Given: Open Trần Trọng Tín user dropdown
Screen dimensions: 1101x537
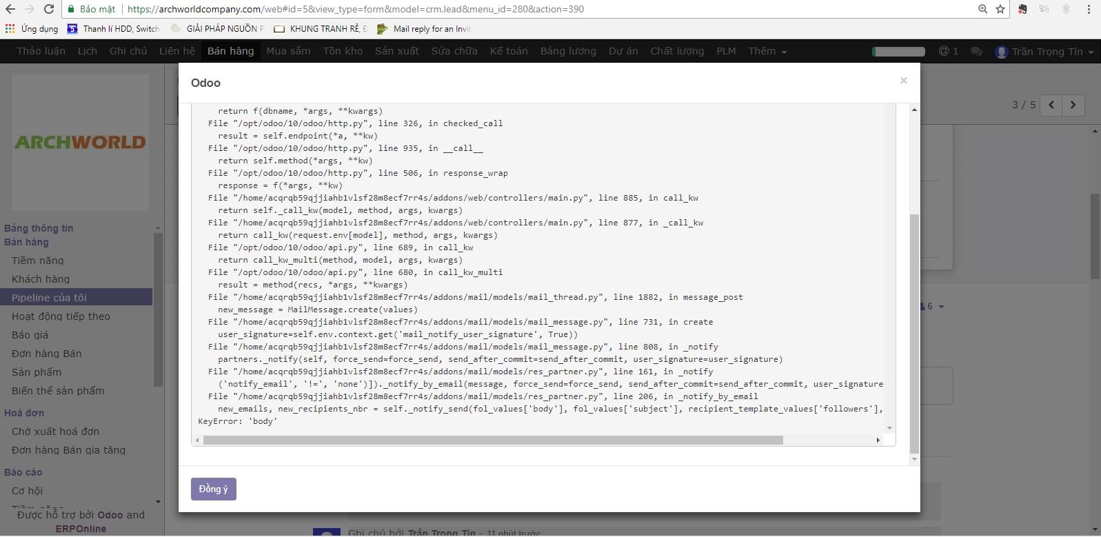Looking at the screenshot, I should [x=1044, y=52].
